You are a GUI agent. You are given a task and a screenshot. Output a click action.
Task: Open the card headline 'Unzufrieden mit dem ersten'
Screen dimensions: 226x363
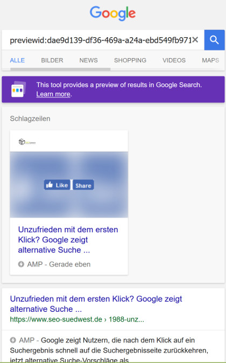(68, 240)
